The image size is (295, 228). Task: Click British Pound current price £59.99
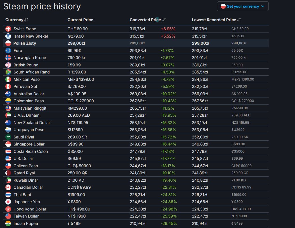(x=74, y=65)
